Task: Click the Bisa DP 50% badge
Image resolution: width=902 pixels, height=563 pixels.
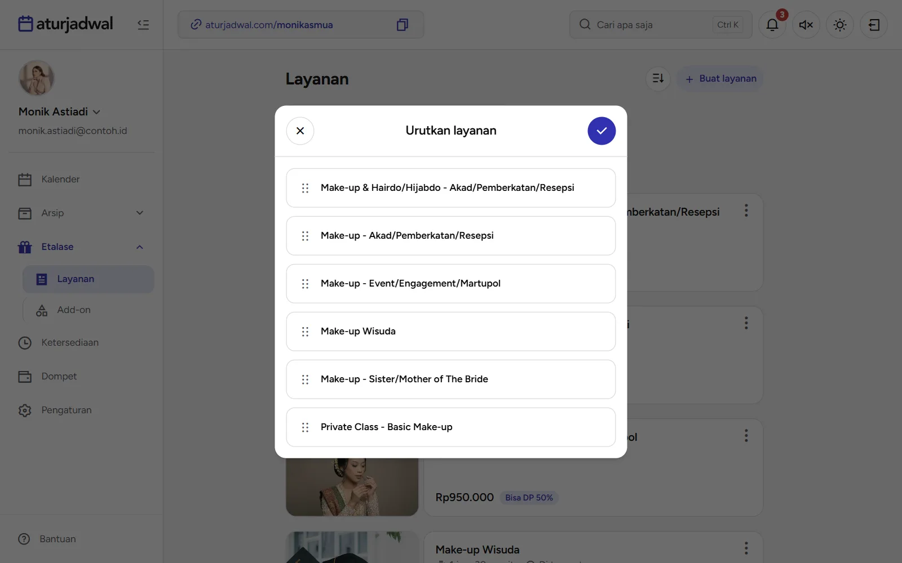Action: pyautogui.click(x=529, y=498)
